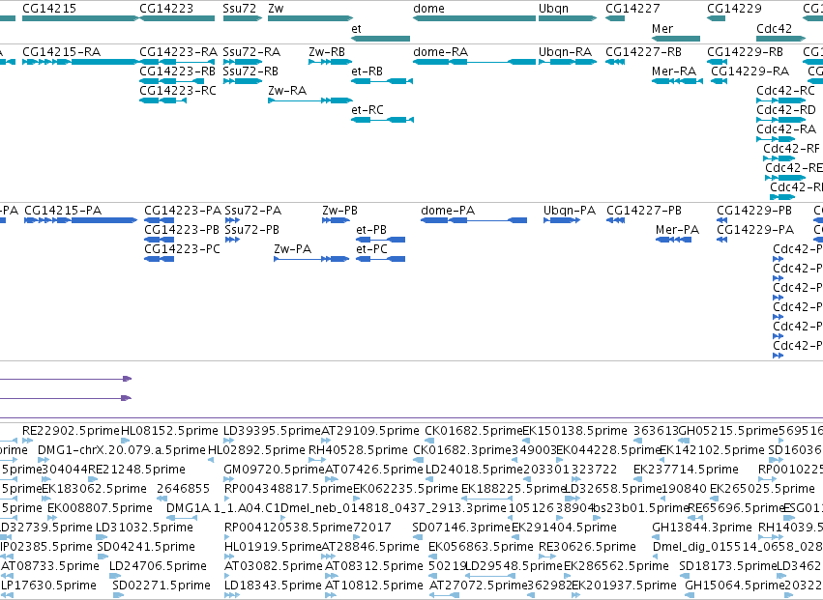The height and width of the screenshot is (600, 823).
Task: Select protein CG14223-PB label
Action: pyautogui.click(x=182, y=230)
